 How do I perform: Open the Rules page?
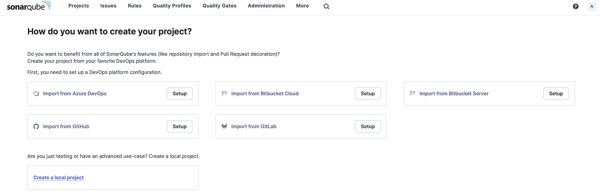coord(135,6)
